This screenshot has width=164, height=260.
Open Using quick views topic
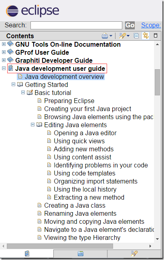pos(79,141)
